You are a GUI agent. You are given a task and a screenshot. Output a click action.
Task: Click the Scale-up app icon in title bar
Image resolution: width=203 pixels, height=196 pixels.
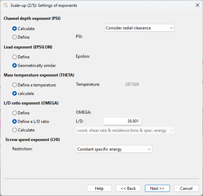click(x=6, y=5)
